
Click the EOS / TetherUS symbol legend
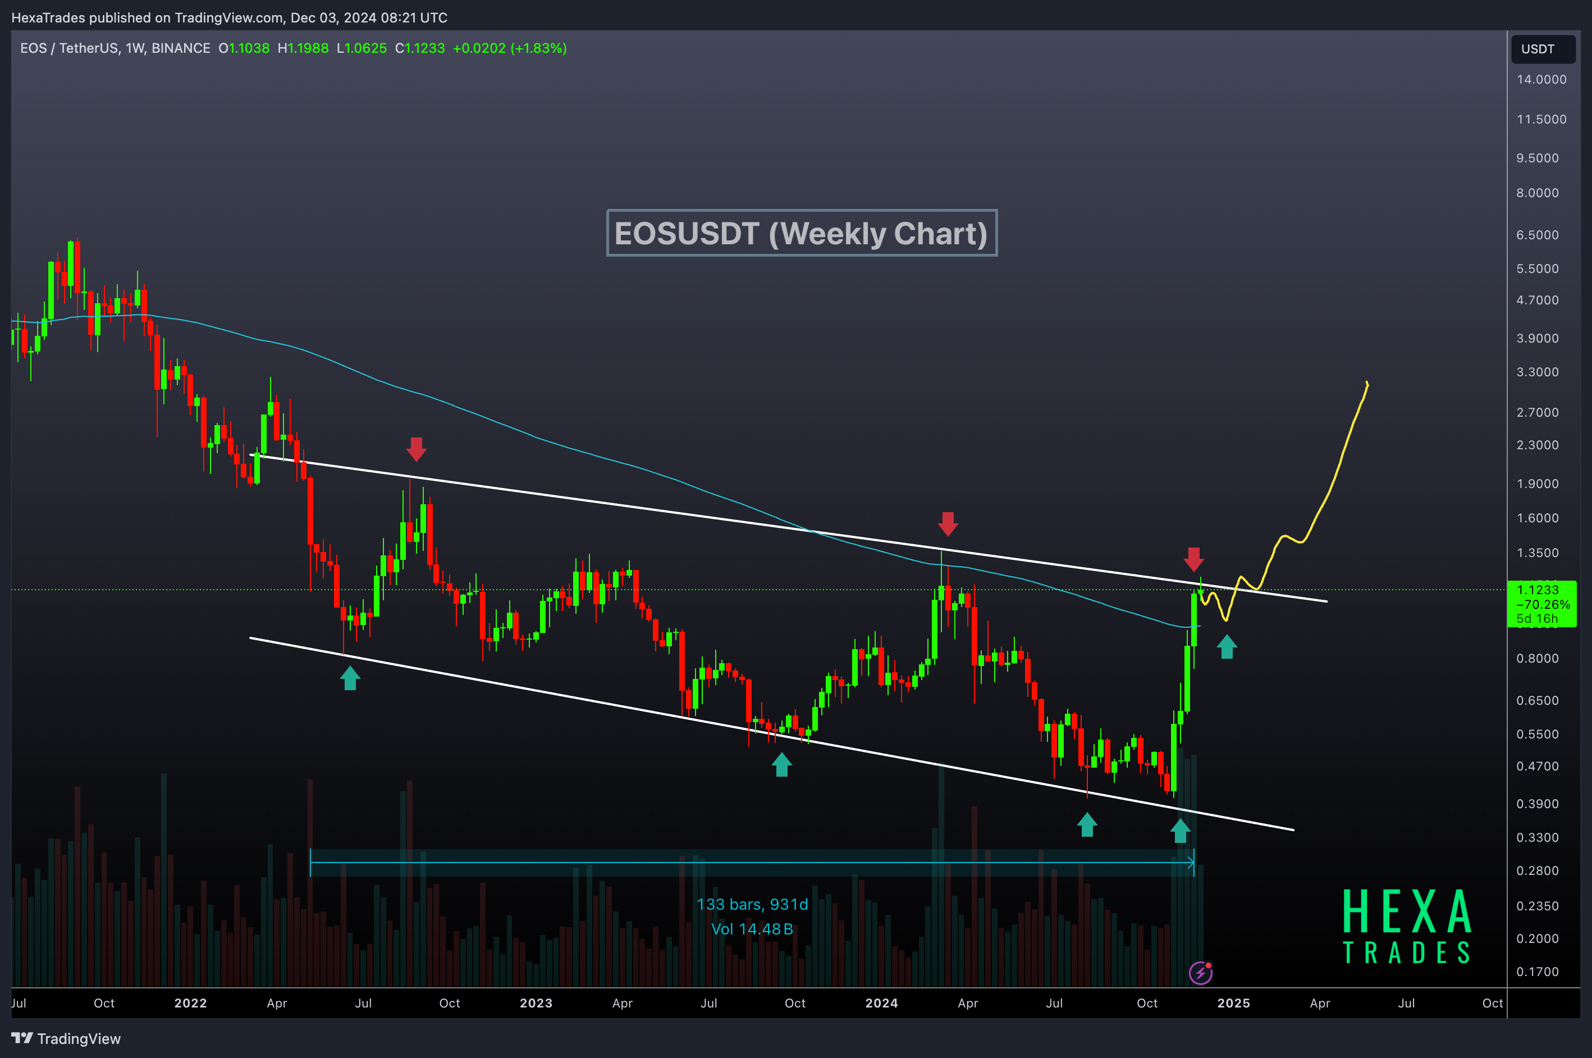pyautogui.click(x=115, y=48)
